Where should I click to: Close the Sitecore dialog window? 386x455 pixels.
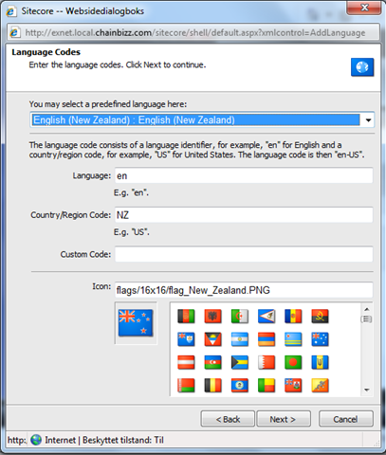[x=364, y=8]
